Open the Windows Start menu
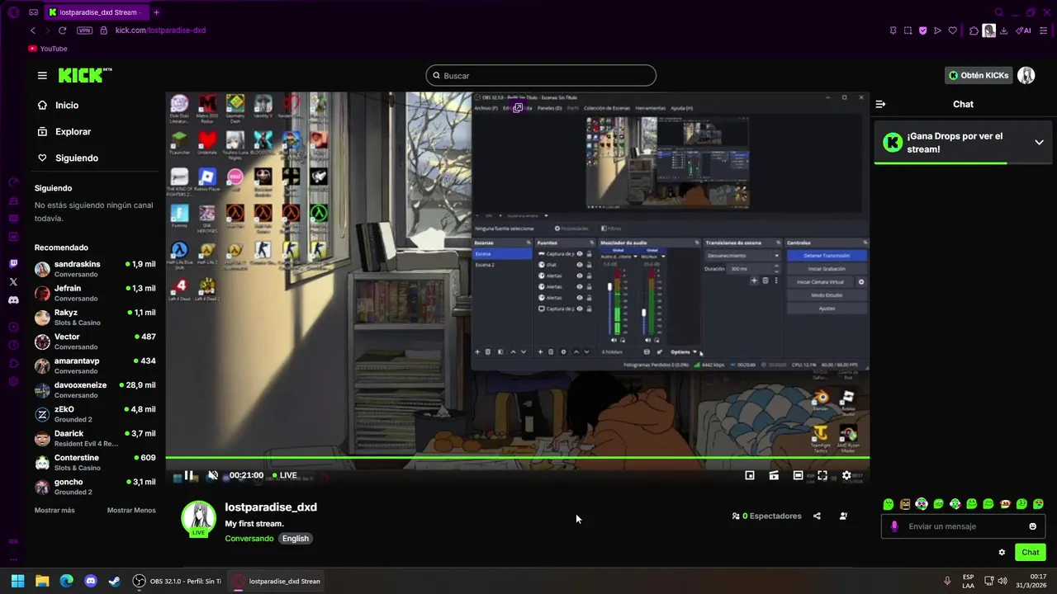1057x594 pixels. (x=17, y=581)
